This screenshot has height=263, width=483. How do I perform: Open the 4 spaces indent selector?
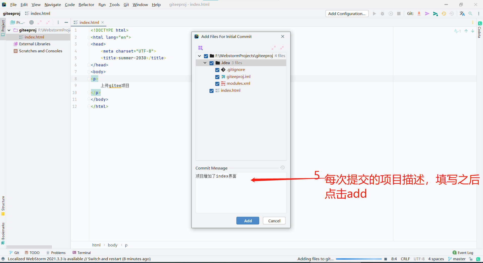436,259
